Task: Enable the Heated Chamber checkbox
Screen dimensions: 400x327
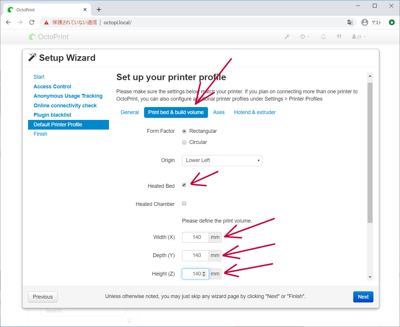Action: pyautogui.click(x=184, y=203)
